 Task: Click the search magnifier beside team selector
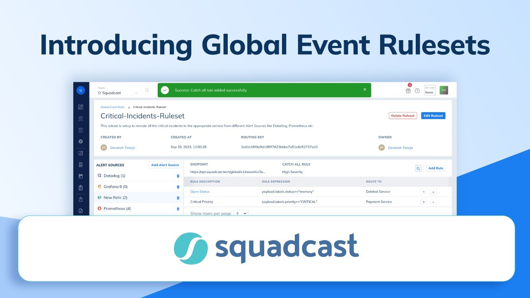[x=147, y=90]
